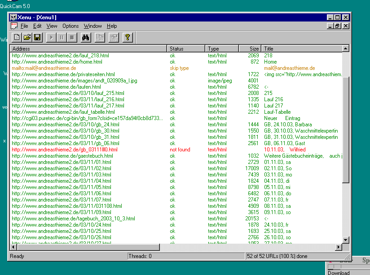Click the title 'GB, 24.10.03, Barbara'
The height and width of the screenshot is (275, 370).
coord(288,125)
